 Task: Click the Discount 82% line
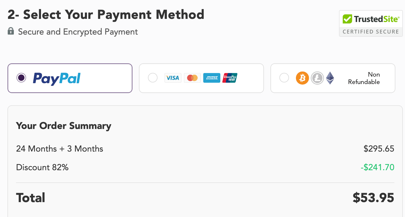(42, 167)
